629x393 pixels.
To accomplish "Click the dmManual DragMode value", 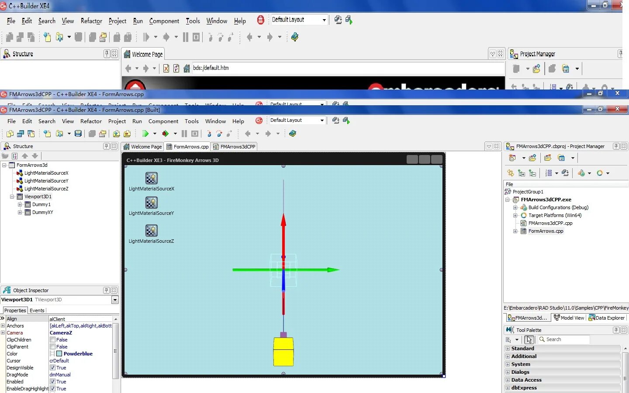I will point(60,375).
